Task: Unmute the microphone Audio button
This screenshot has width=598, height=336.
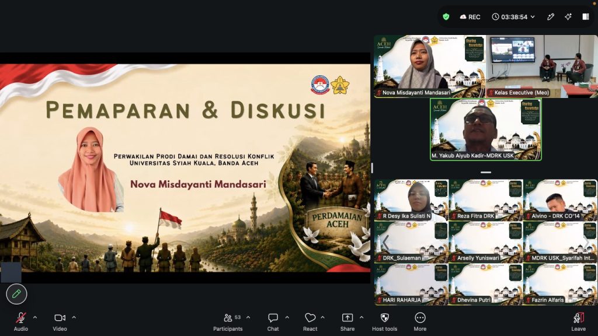Action: pos(21,321)
